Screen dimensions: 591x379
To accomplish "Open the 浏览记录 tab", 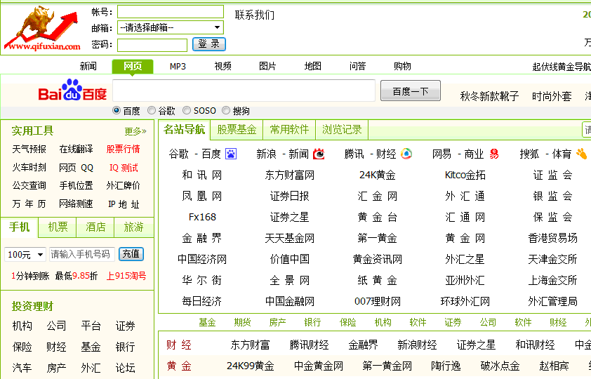I will (342, 130).
